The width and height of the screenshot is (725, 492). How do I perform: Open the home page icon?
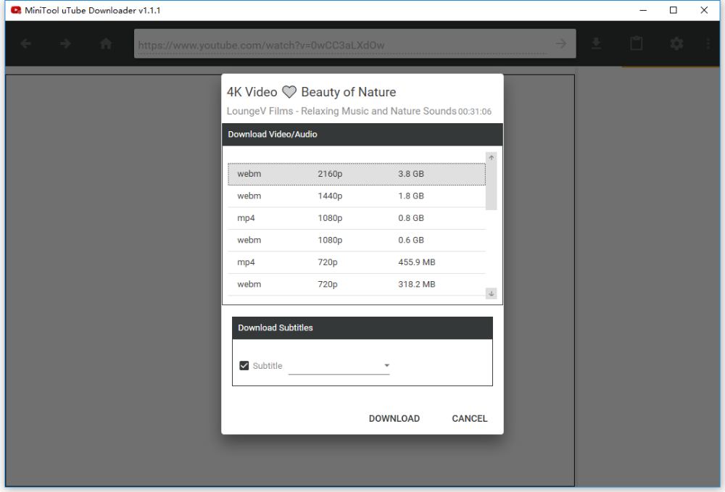[106, 44]
